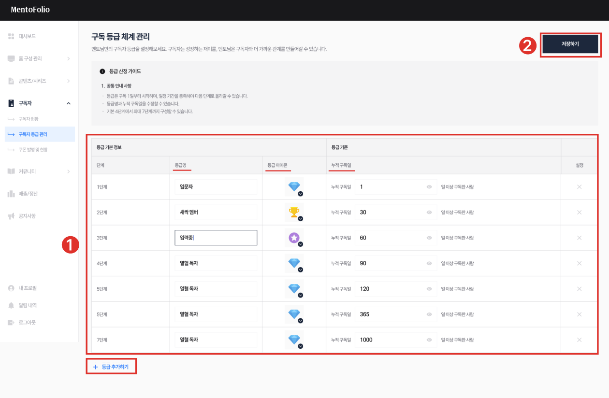Viewport: 609px width, 398px height.
Task: Toggle eye visibility in the 365-day field
Action: click(x=429, y=314)
